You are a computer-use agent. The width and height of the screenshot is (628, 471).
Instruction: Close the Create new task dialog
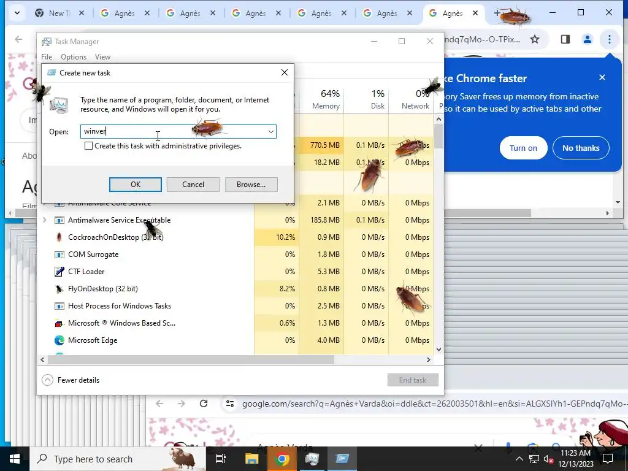click(285, 72)
